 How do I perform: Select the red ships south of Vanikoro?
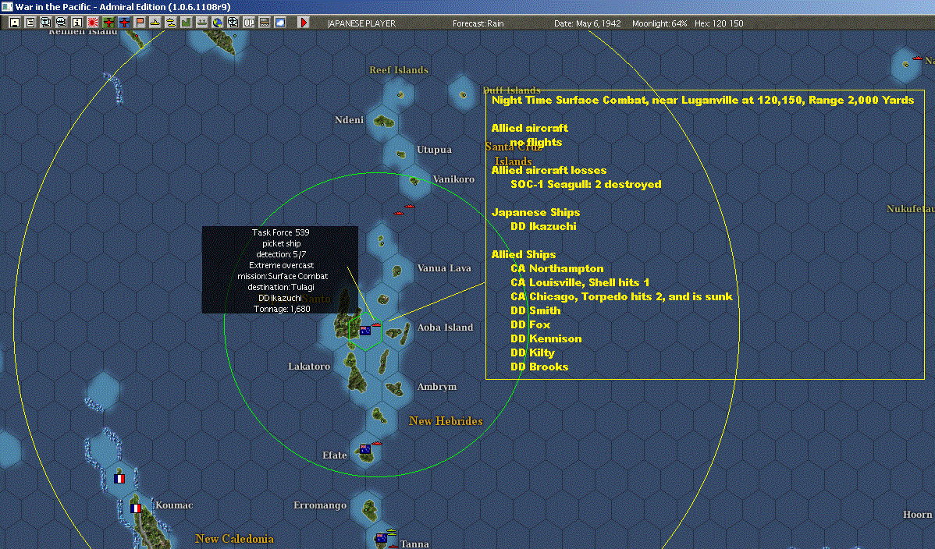pyautogui.click(x=404, y=210)
